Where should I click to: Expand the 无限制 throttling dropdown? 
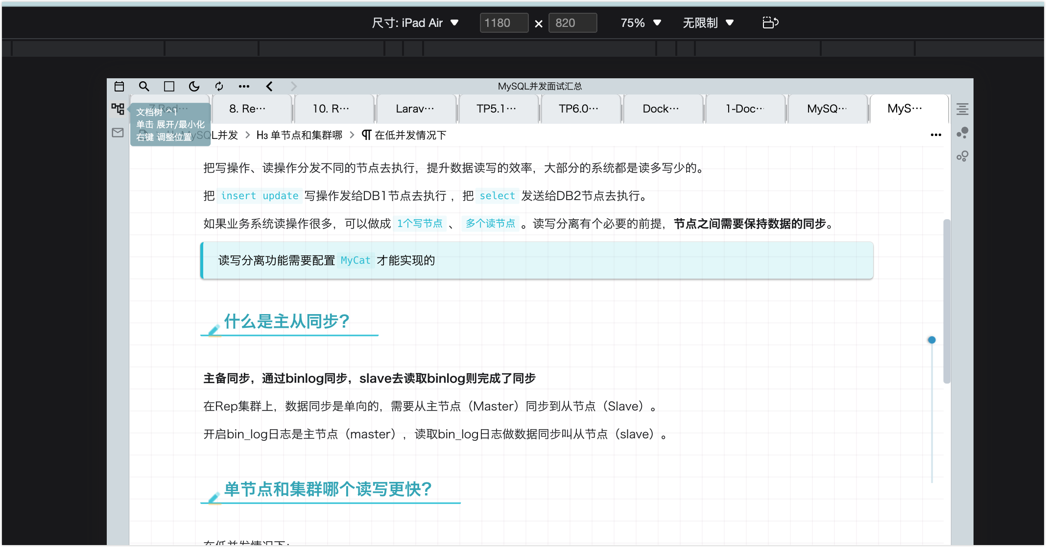708,23
